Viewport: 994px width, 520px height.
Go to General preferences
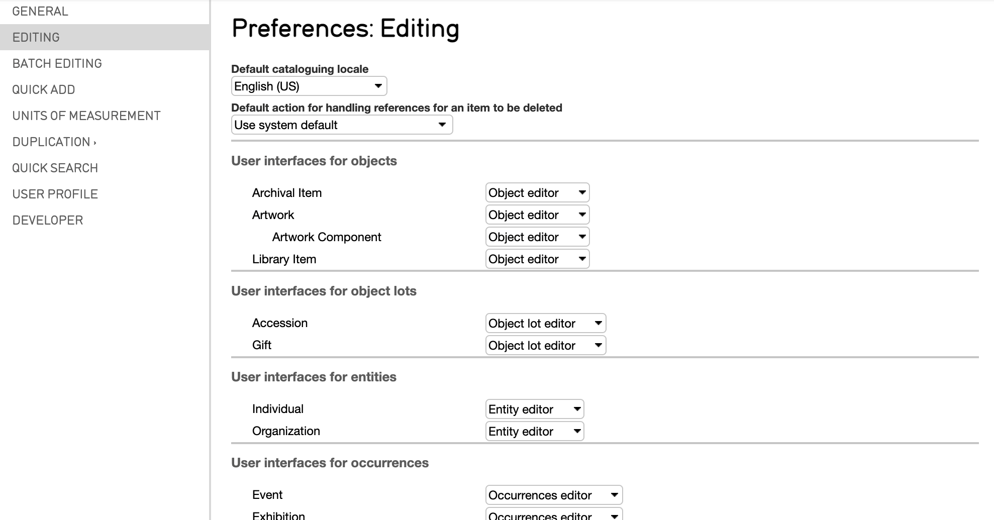(40, 12)
